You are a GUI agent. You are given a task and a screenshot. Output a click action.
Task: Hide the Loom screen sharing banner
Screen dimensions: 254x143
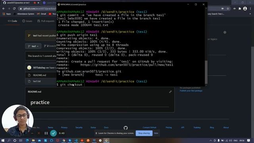(x=156, y=133)
